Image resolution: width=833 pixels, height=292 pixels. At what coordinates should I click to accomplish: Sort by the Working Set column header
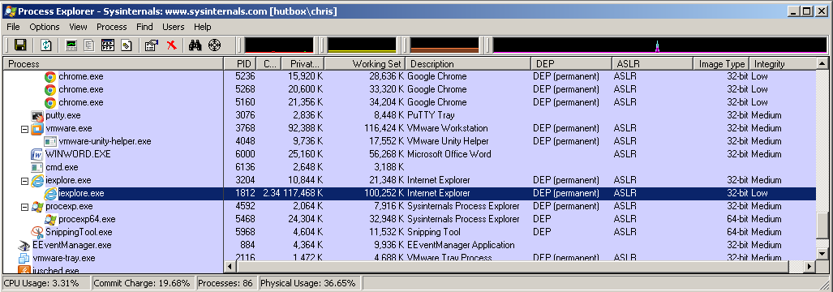(366, 64)
